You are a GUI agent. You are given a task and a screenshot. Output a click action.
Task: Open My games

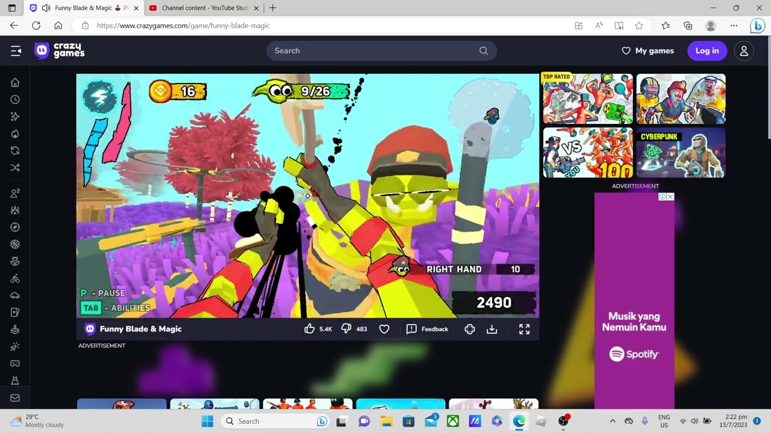(648, 51)
